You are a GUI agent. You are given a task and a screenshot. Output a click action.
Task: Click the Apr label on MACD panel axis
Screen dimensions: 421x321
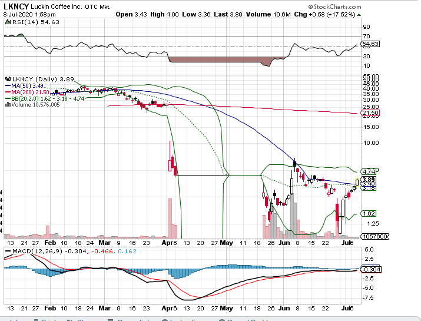pyautogui.click(x=167, y=308)
